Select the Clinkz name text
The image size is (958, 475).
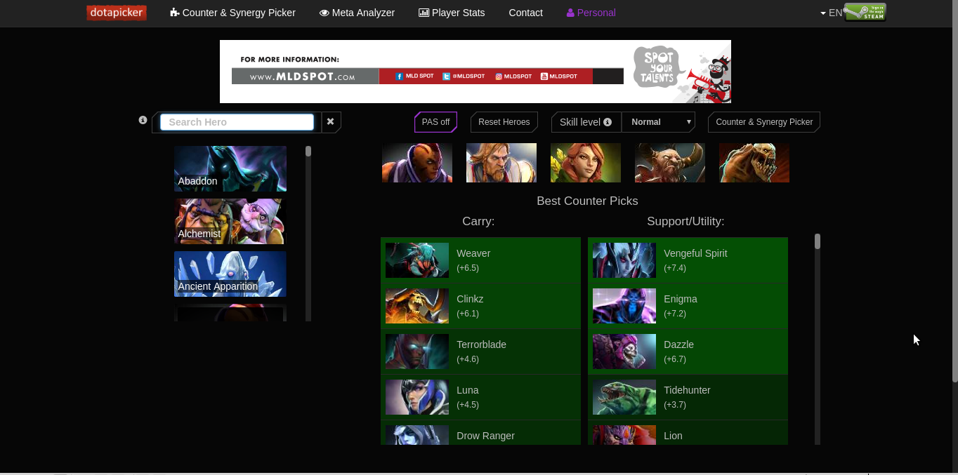[x=470, y=299]
